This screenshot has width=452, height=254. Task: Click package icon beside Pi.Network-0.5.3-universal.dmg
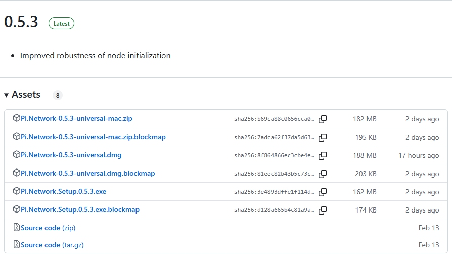coord(16,155)
